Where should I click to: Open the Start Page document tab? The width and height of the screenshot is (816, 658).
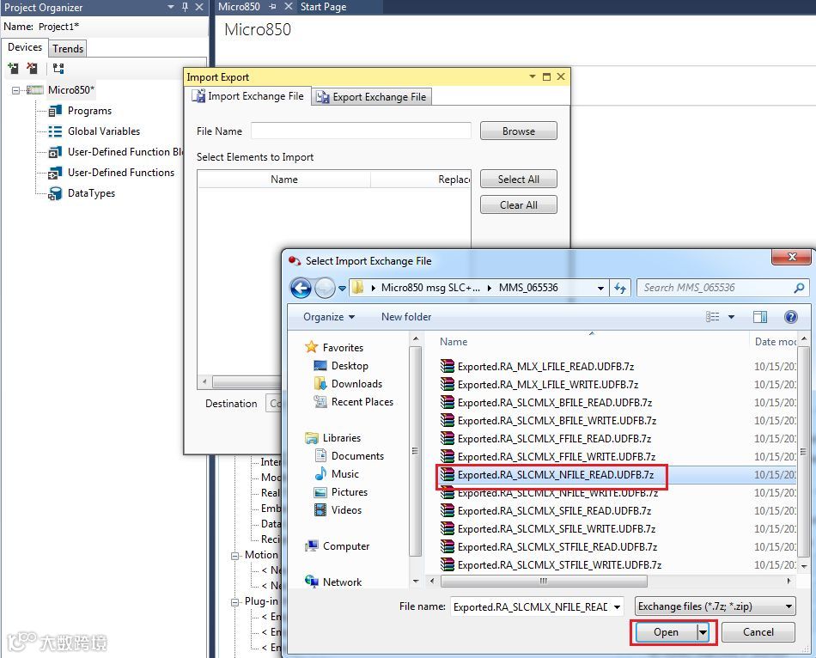[323, 7]
